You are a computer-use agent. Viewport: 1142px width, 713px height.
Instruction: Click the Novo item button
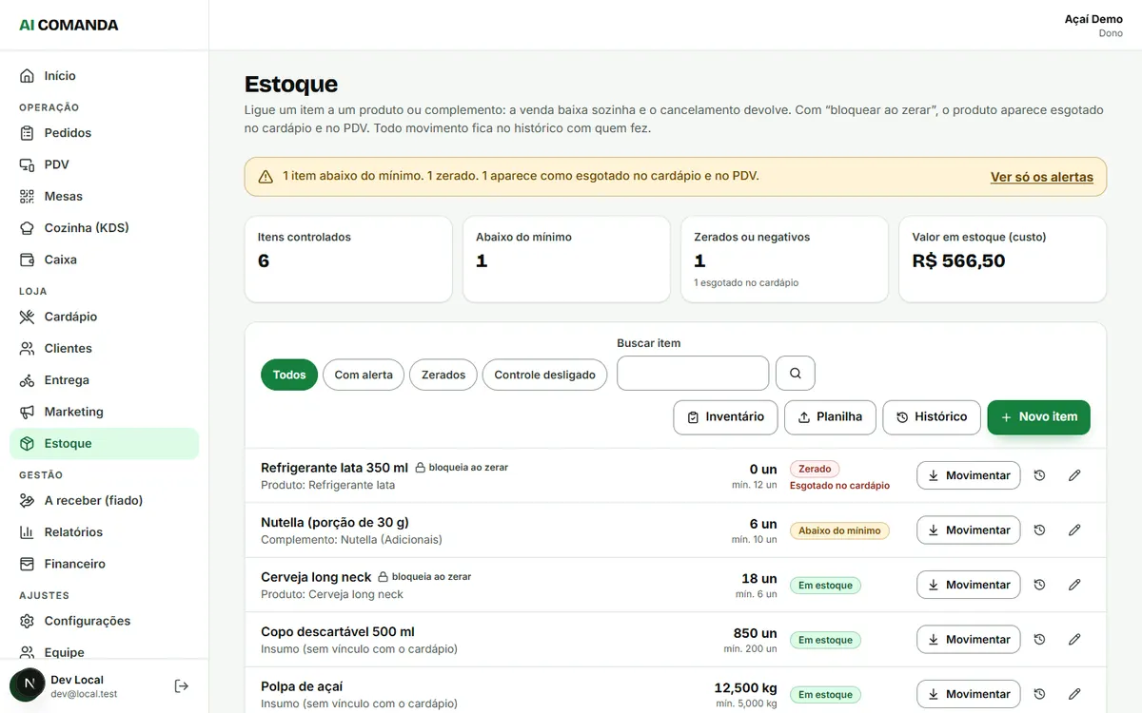pos(1038,417)
